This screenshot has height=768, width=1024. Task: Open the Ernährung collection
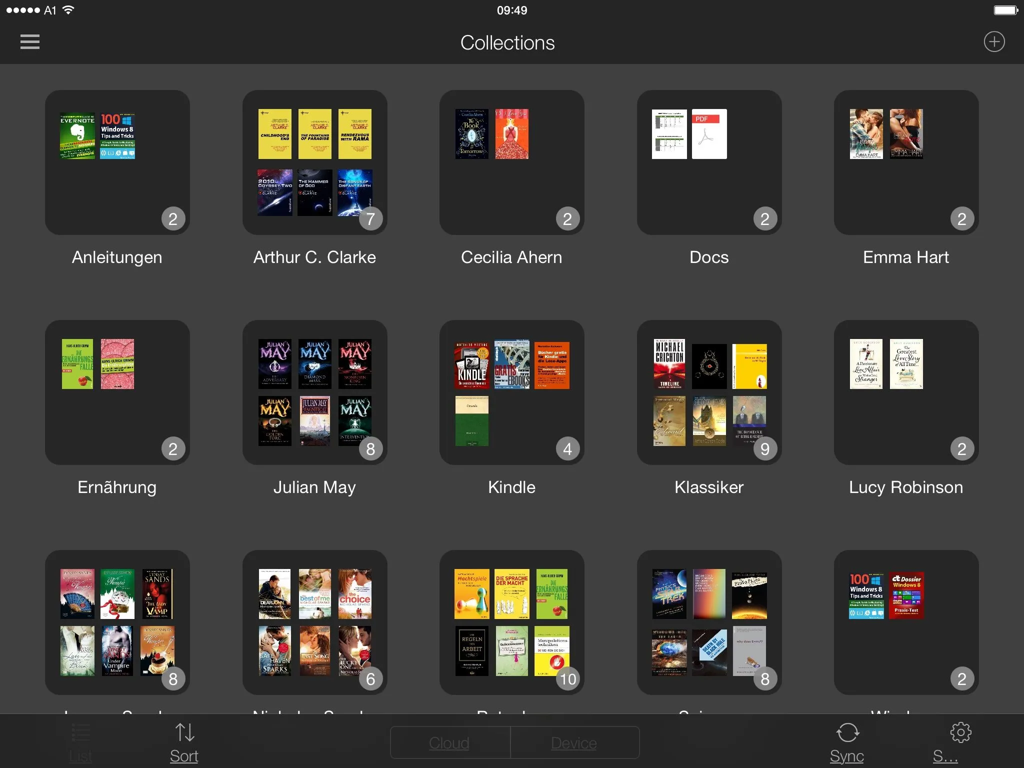117,393
